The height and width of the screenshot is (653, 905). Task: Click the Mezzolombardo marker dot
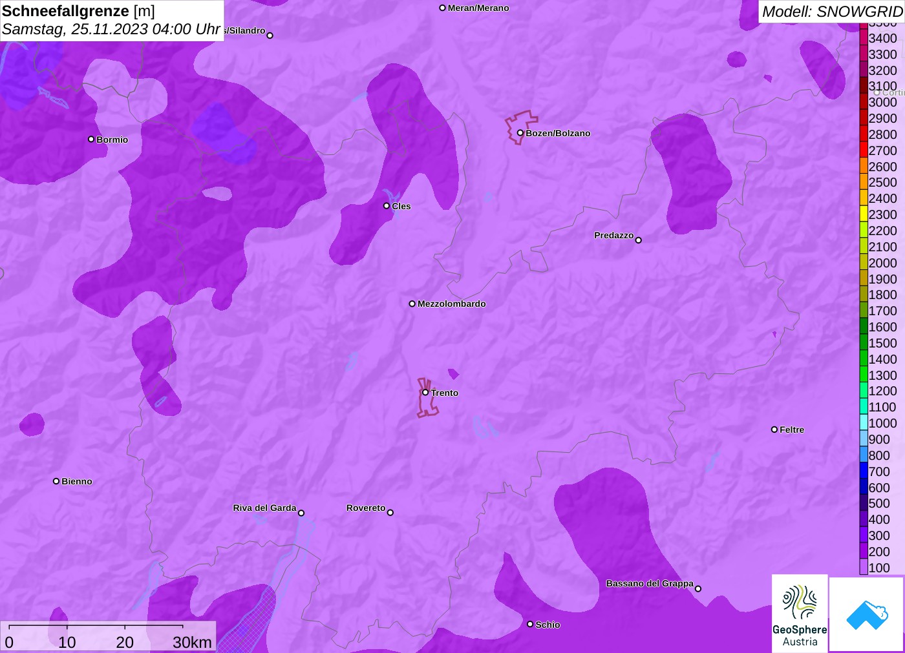[x=412, y=304]
